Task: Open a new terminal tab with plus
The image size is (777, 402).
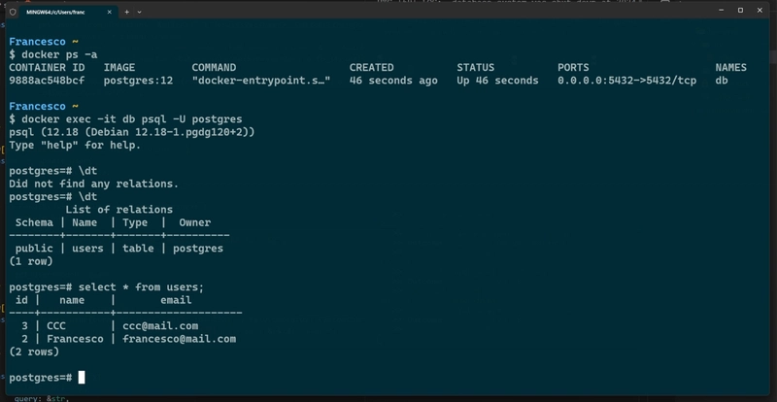Action: click(x=127, y=12)
